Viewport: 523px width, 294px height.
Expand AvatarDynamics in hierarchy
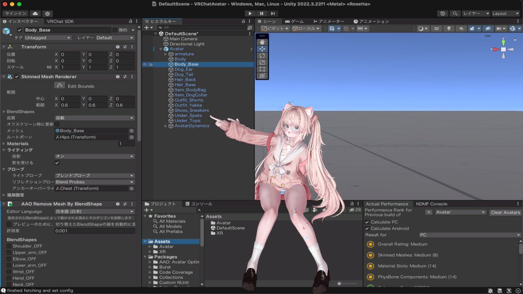166,126
